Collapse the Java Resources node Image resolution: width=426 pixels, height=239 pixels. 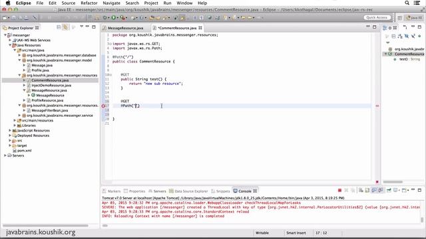point(10,45)
